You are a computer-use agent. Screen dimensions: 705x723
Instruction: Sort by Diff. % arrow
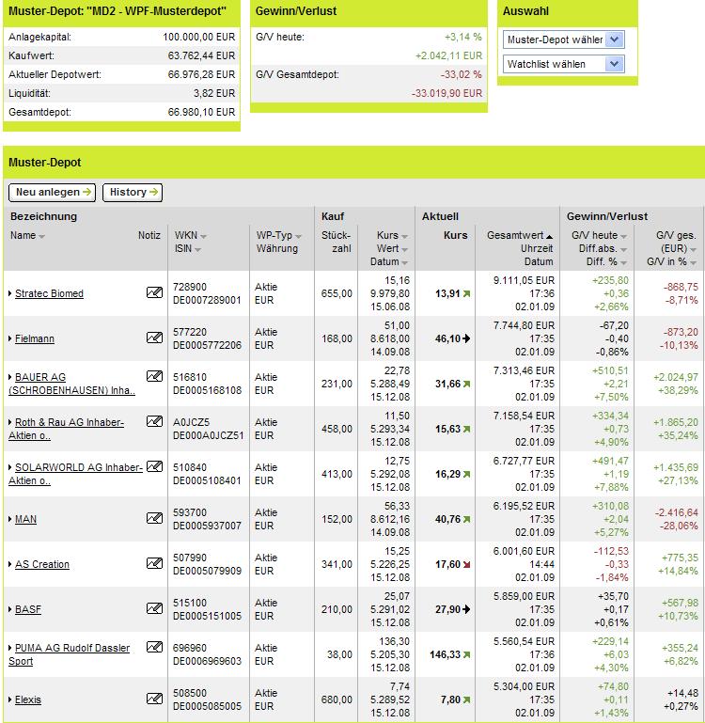pos(623,263)
